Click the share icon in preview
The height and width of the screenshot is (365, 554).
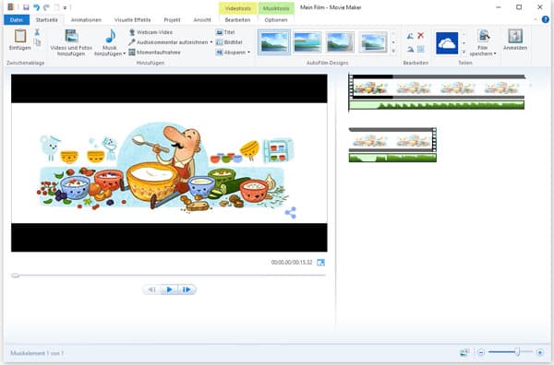point(291,213)
